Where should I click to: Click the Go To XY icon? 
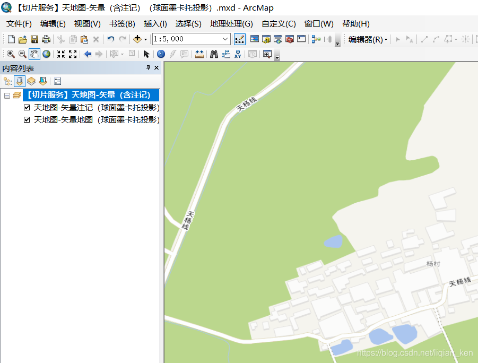[x=238, y=54]
